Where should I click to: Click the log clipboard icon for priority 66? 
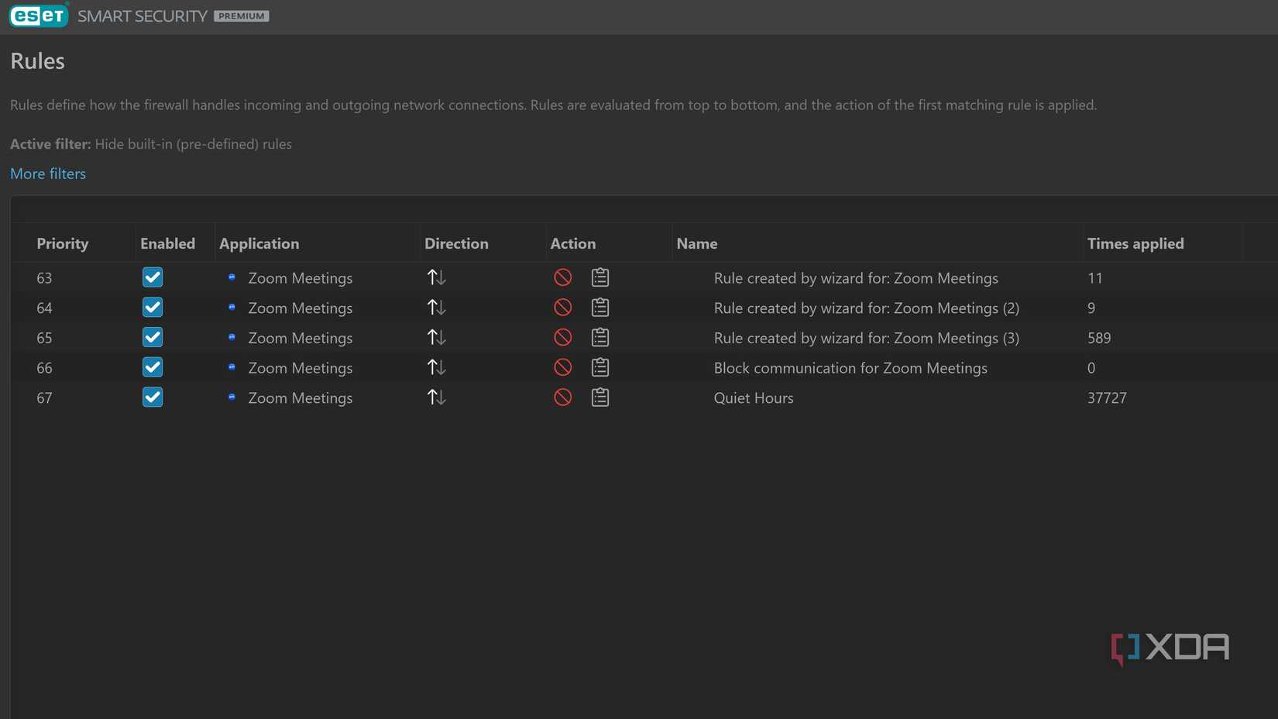pyautogui.click(x=600, y=366)
